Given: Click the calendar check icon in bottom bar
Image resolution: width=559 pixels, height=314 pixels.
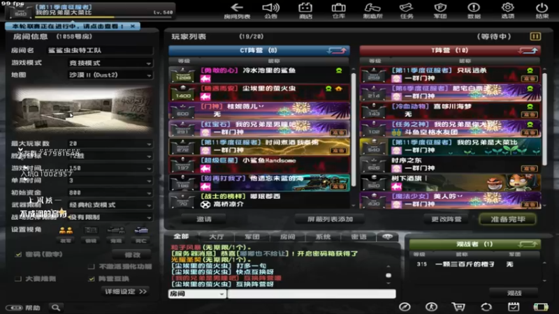Looking at the screenshot, I should pos(514,307).
